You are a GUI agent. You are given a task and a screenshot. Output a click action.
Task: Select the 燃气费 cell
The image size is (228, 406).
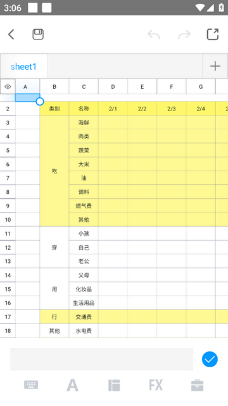tap(84, 206)
